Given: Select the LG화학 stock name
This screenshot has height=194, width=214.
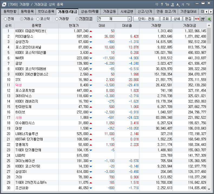Looking at the screenshot, I should click(20, 156).
